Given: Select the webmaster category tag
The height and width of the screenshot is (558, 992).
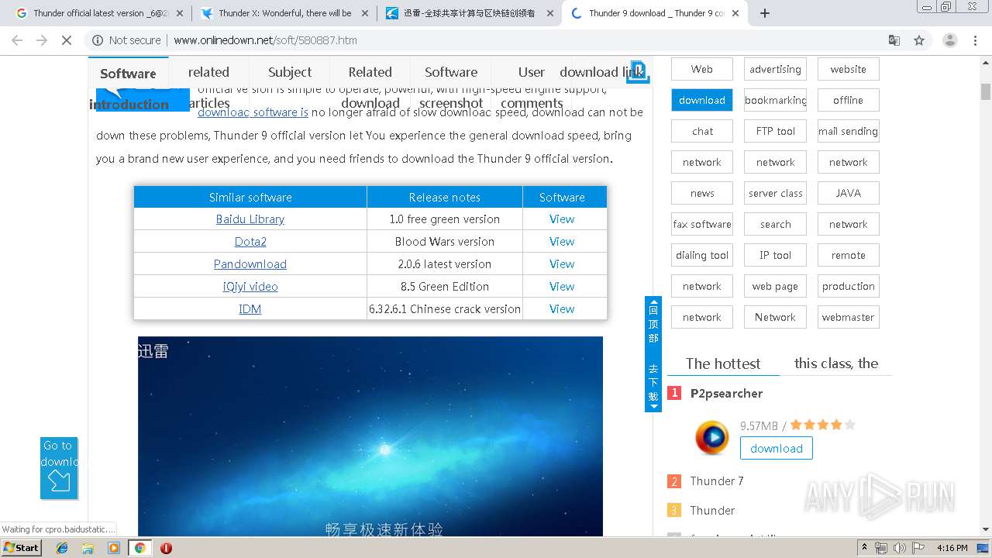Looking at the screenshot, I should click(849, 317).
